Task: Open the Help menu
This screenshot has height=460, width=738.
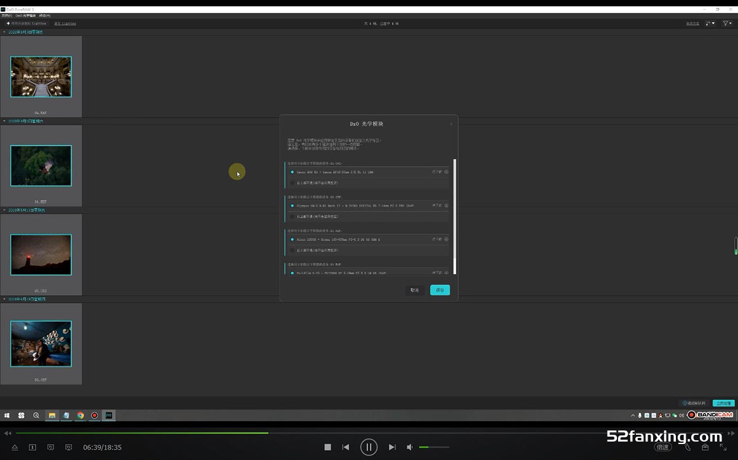Action: (x=44, y=15)
